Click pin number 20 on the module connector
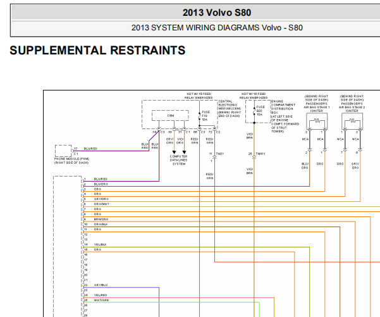 point(85,275)
